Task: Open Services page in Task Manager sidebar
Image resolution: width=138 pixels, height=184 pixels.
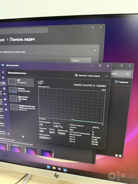Action: point(6,110)
